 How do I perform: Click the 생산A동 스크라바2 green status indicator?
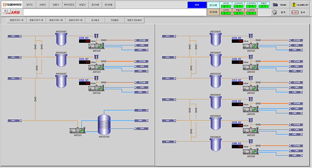(251, 6)
